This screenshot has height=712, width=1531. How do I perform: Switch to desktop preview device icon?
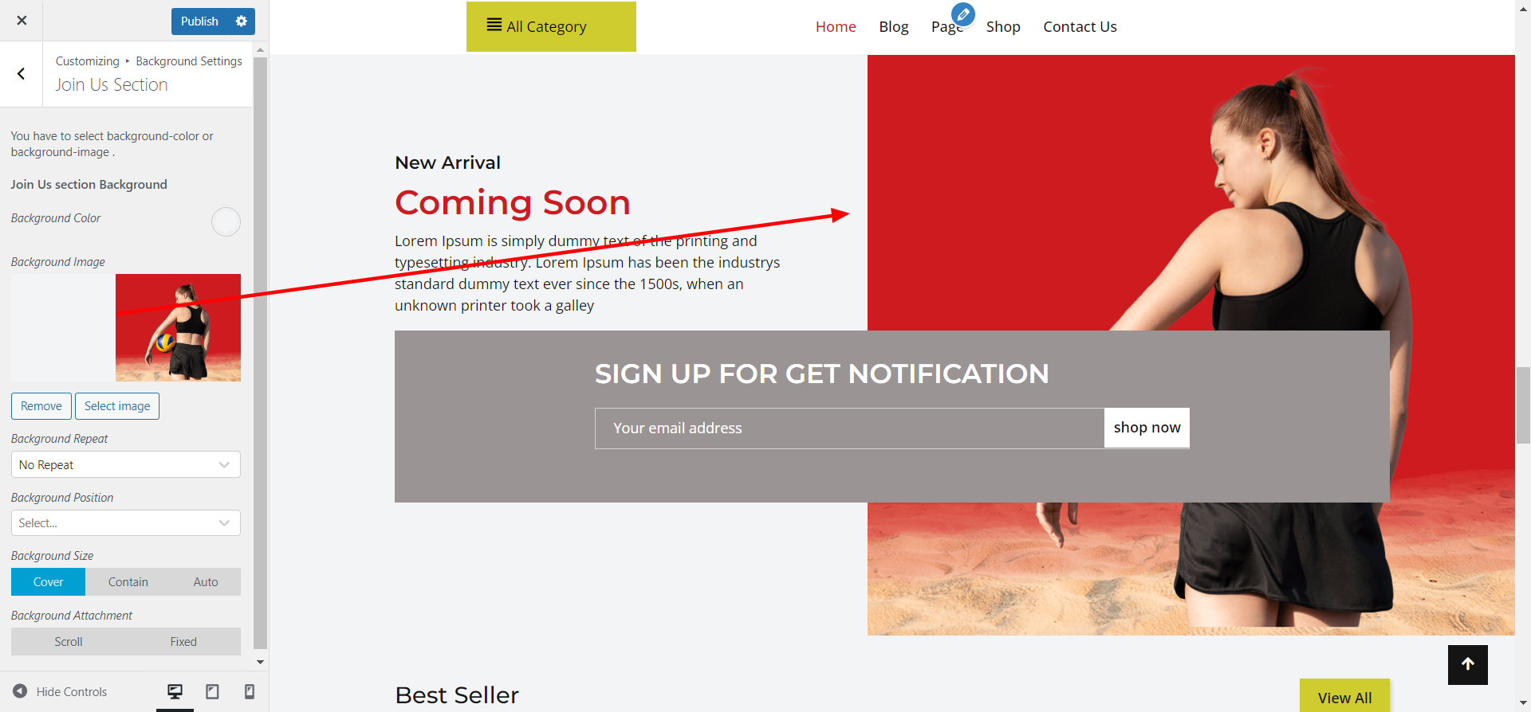point(175,691)
